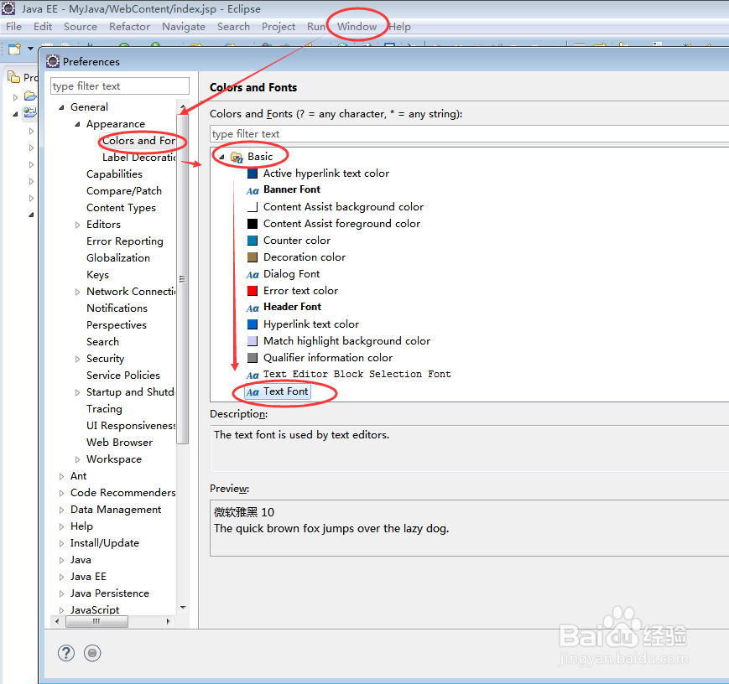This screenshot has height=684, width=729.
Task: Click the Text Font Aa icon
Action: tap(253, 392)
